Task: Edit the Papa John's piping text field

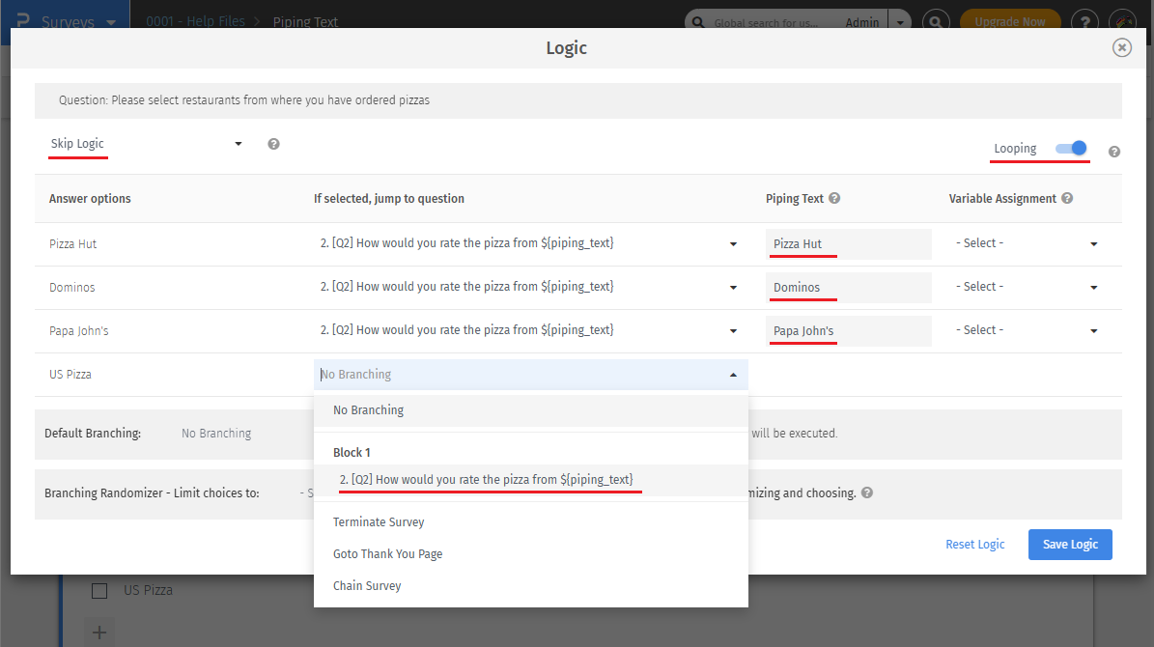Action: pos(849,331)
